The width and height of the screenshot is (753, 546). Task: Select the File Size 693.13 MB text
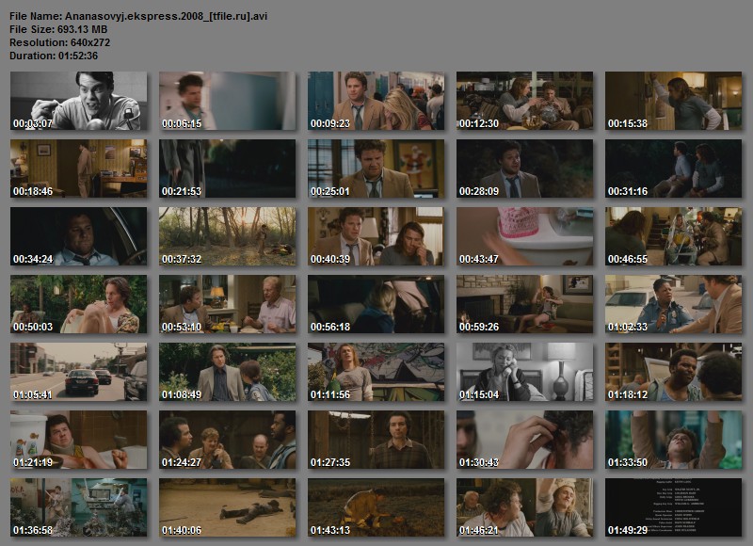tap(58, 29)
